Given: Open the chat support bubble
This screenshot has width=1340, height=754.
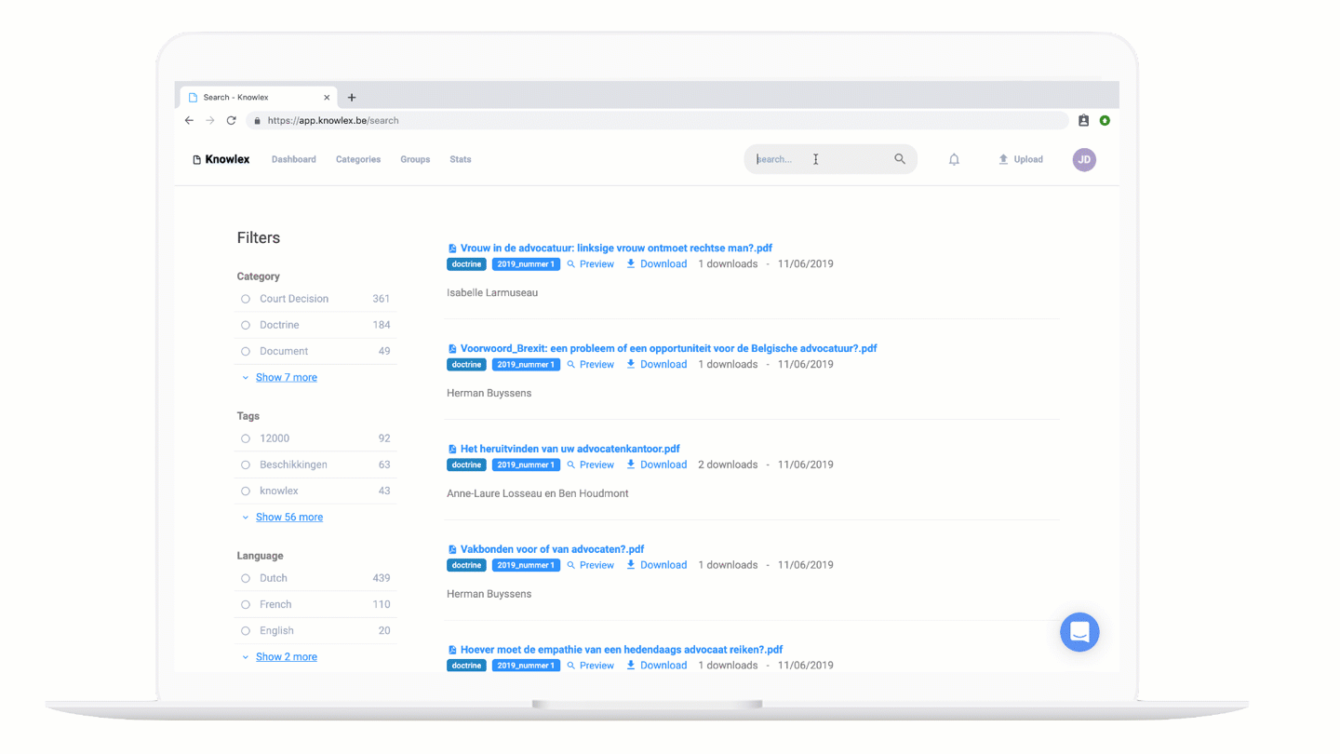Looking at the screenshot, I should 1079,632.
